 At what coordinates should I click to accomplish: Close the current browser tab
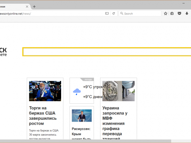pyautogui.click(x=27, y=6)
